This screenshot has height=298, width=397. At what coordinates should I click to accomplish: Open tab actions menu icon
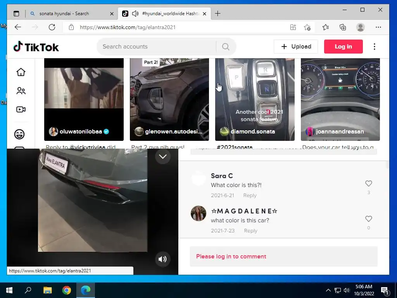coord(16,14)
